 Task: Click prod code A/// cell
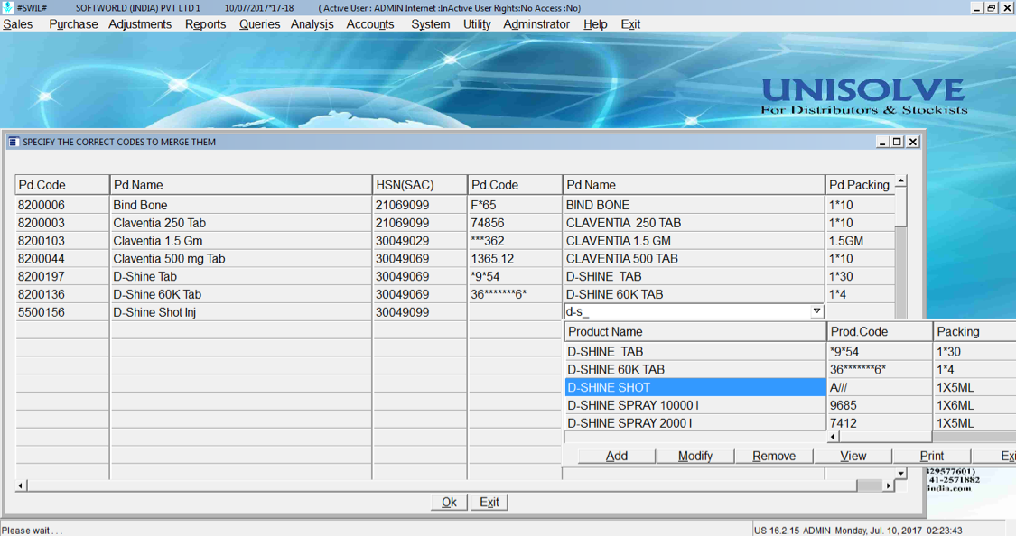point(880,387)
